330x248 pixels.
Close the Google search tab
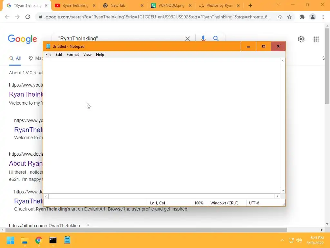[46, 6]
